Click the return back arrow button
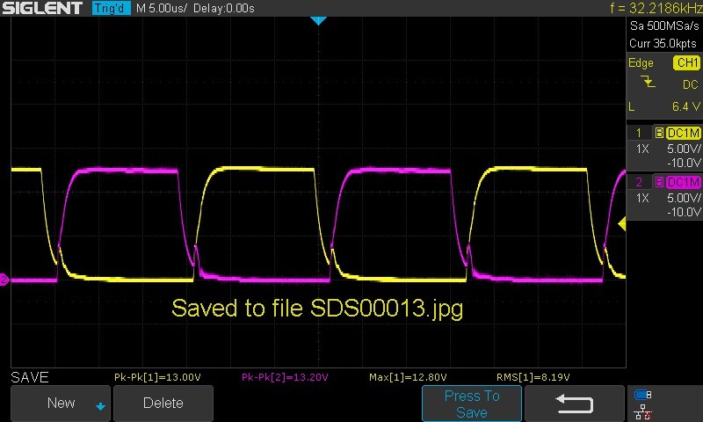The width and height of the screenshot is (703, 422). tap(575, 404)
